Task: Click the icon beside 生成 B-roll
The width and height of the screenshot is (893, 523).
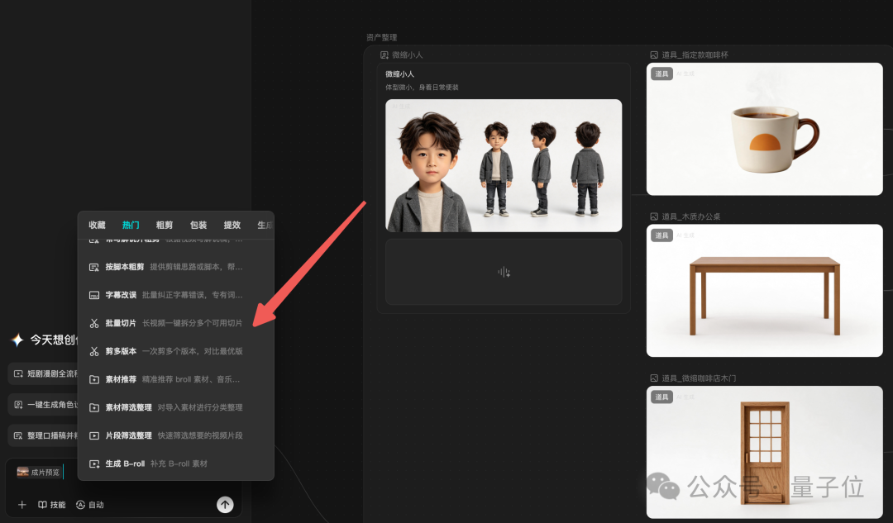Action: [94, 464]
